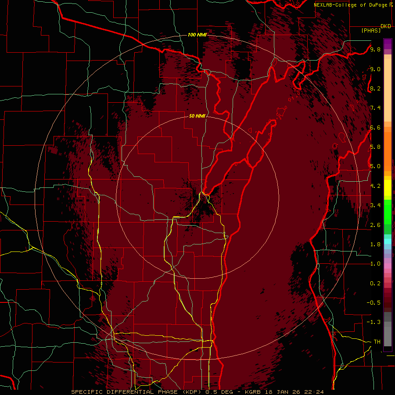Click the 0.2 color scale value

375,284
